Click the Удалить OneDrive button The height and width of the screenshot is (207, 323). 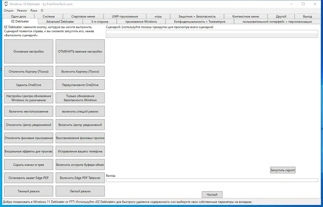point(29,85)
